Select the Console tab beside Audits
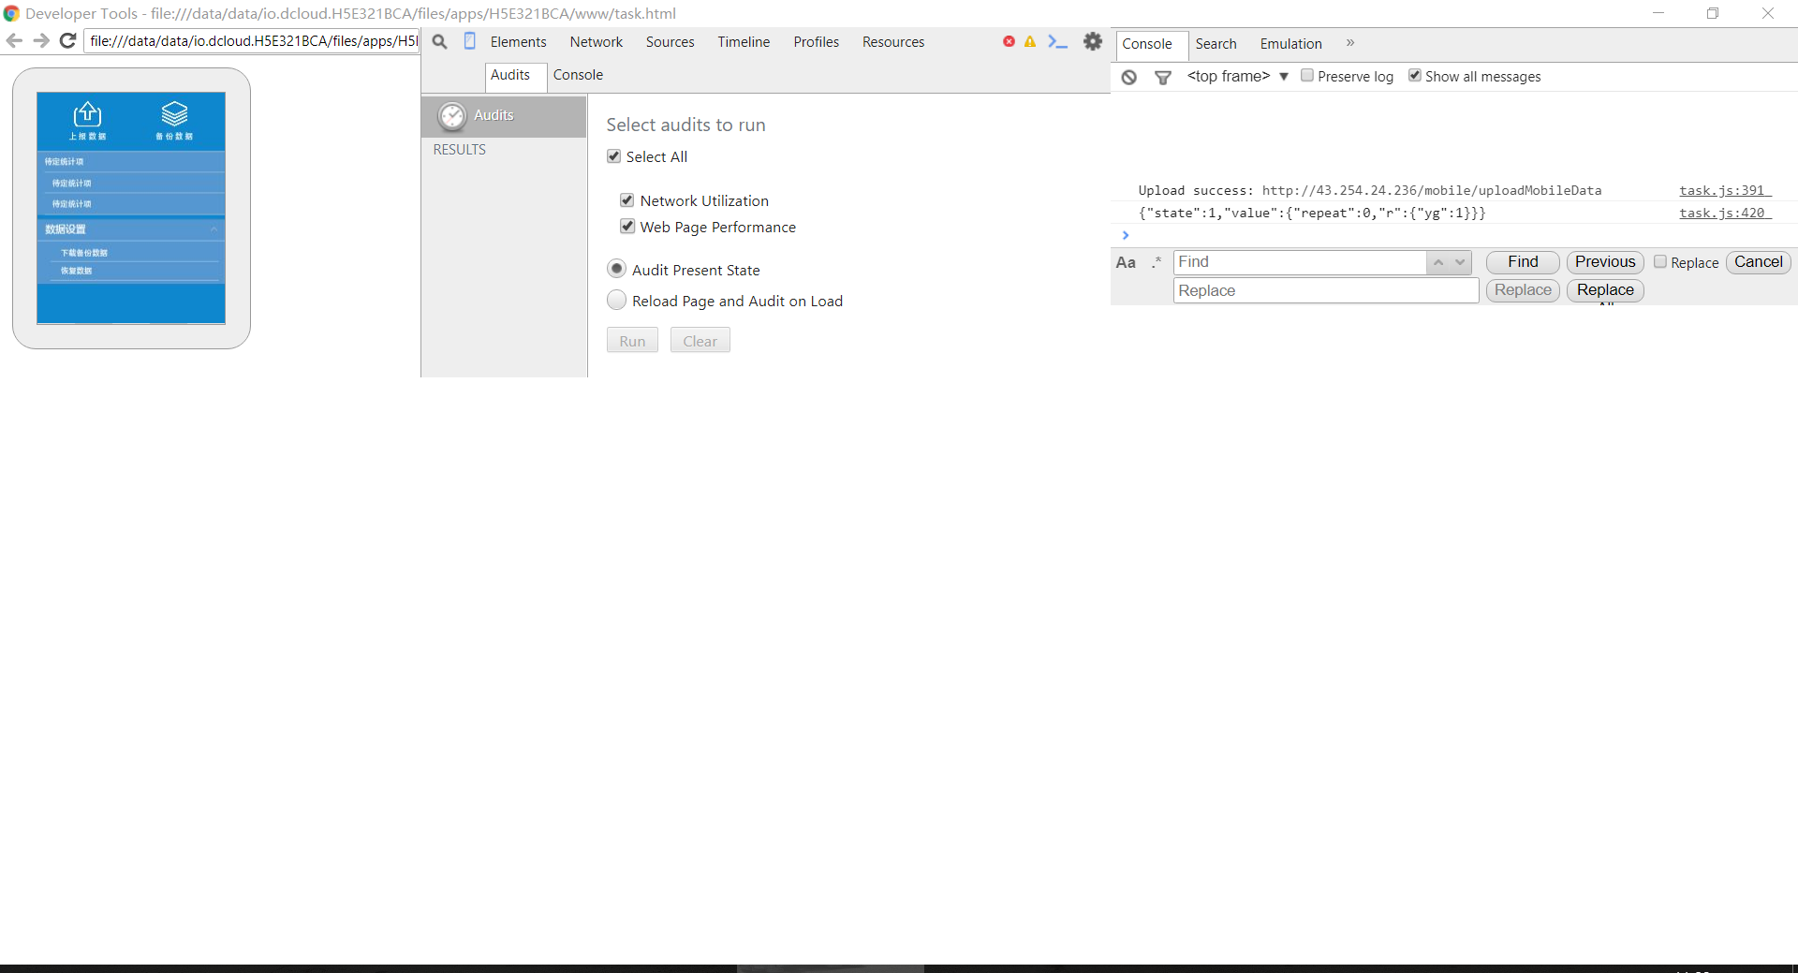This screenshot has width=1798, height=973. [578, 75]
